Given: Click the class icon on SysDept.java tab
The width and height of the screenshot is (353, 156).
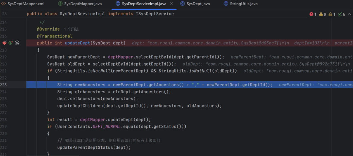Looking at the screenshot, I should [x=183, y=4].
